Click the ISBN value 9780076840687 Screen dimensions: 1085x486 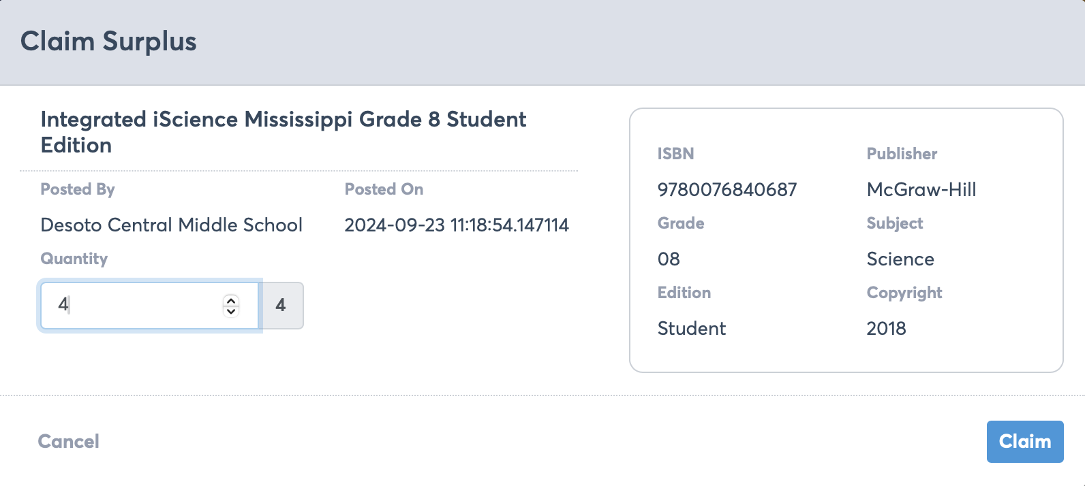[x=727, y=189]
